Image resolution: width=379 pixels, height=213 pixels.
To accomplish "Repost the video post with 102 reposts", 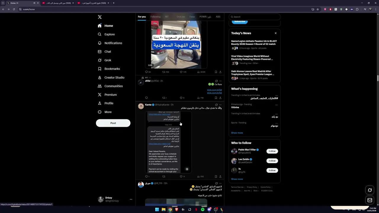I will point(164,72).
